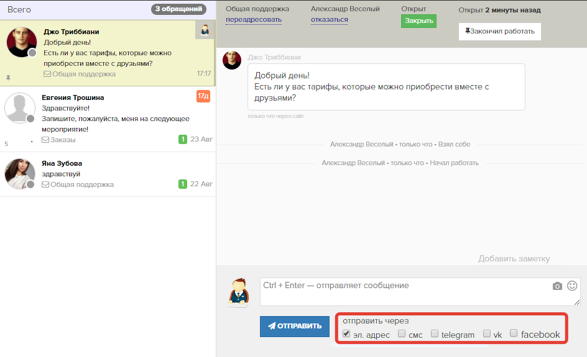Tick the facebook send checkbox

point(514,333)
